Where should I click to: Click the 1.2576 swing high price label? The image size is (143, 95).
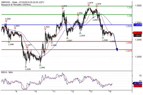pos(98,4)
